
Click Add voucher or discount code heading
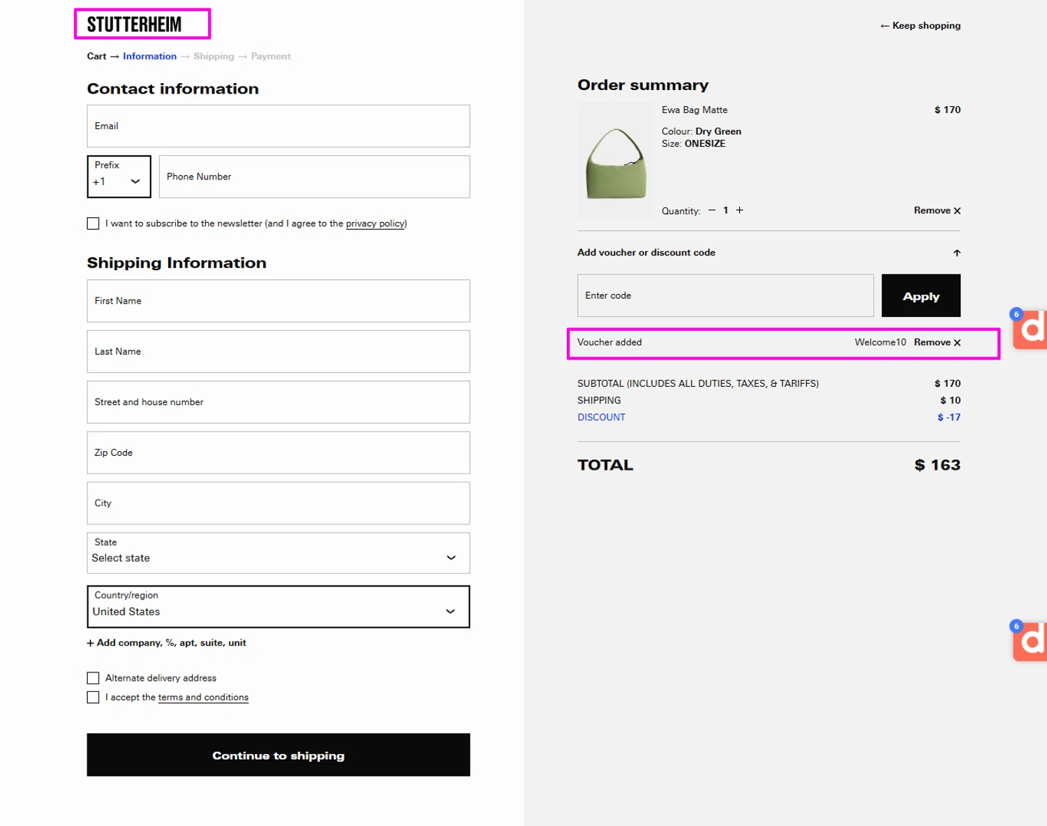[646, 253]
